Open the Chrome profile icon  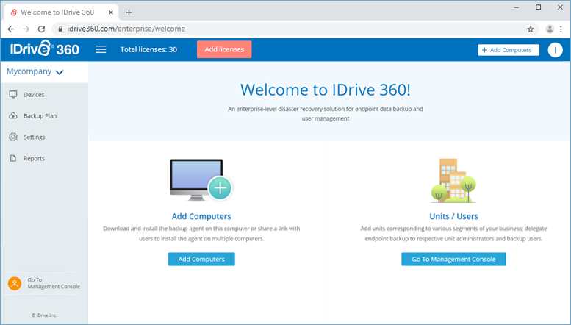550,29
